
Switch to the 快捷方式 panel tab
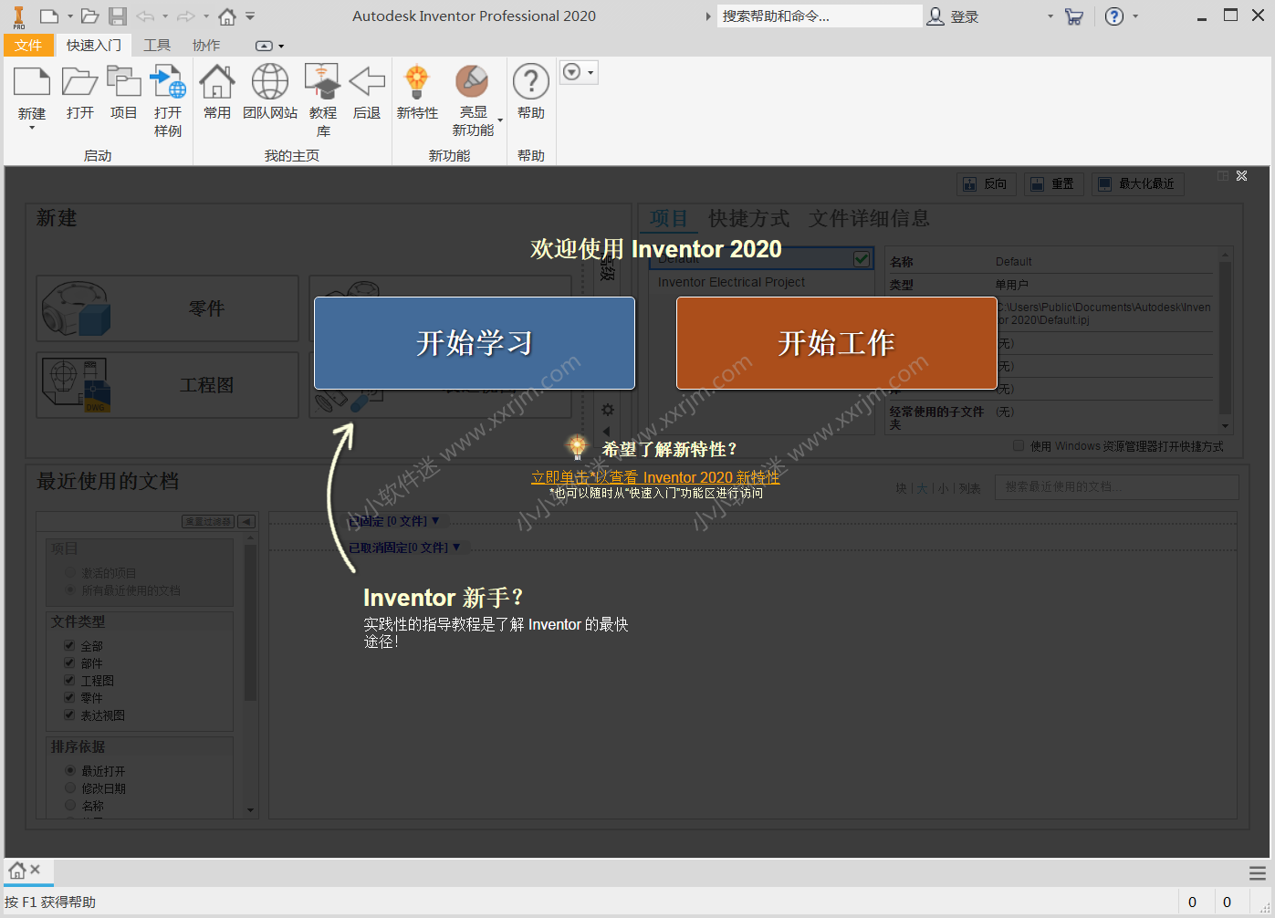[749, 218]
